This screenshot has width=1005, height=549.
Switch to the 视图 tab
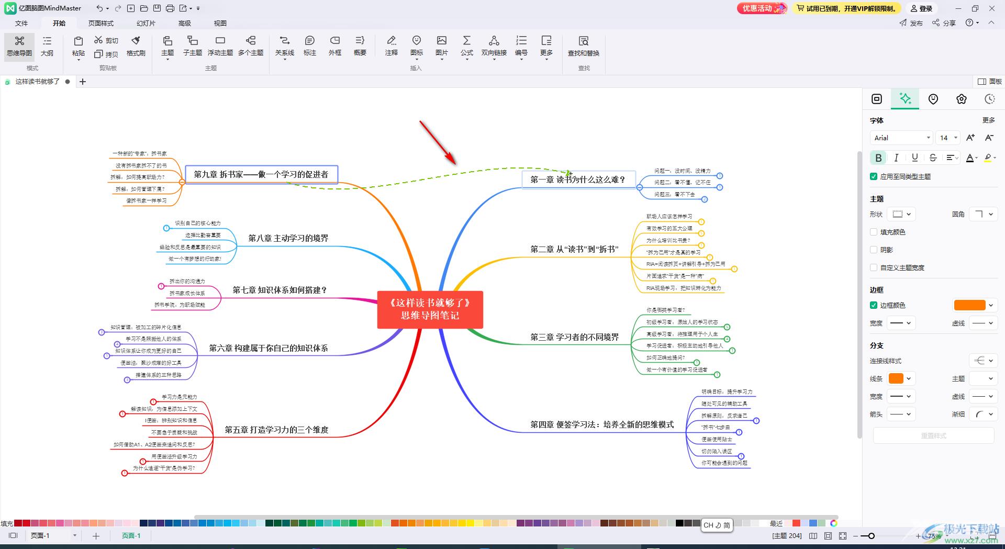(x=220, y=23)
